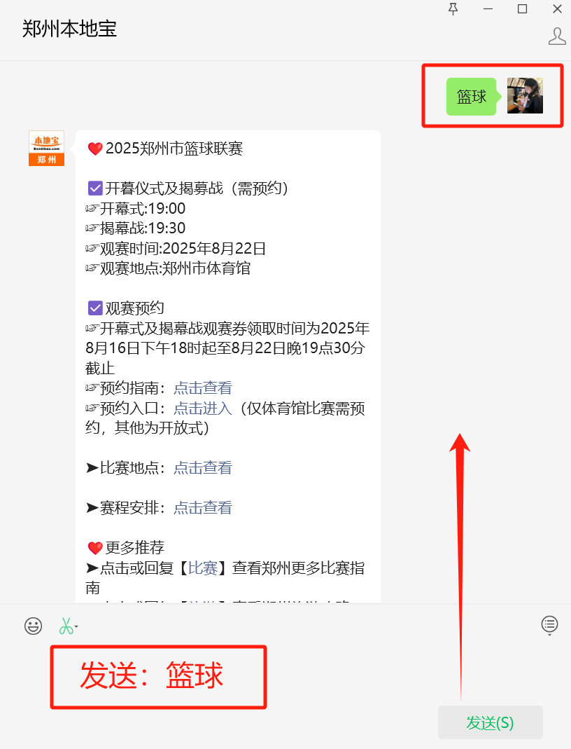
Task: Open the 比赛地点 点击查看 link
Action: pos(203,467)
